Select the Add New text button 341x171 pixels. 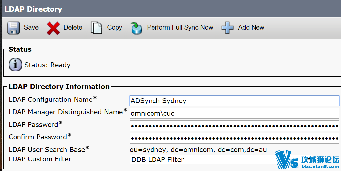click(x=251, y=27)
